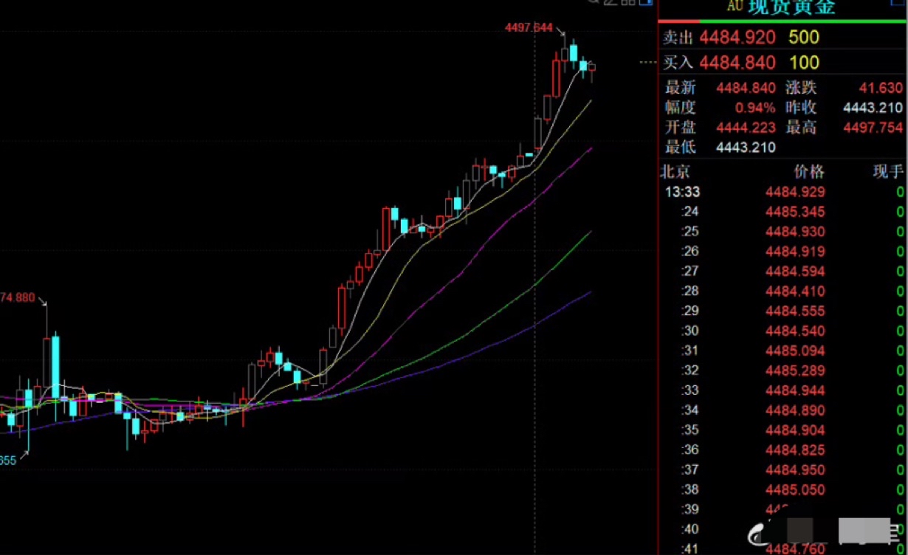Click the 幅度 value 0.94%
908x555 pixels.
tap(755, 108)
